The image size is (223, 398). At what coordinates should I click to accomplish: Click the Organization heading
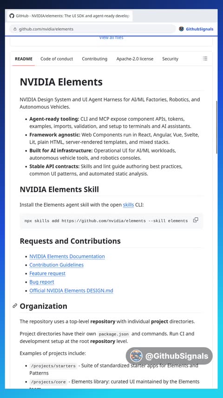43,306
